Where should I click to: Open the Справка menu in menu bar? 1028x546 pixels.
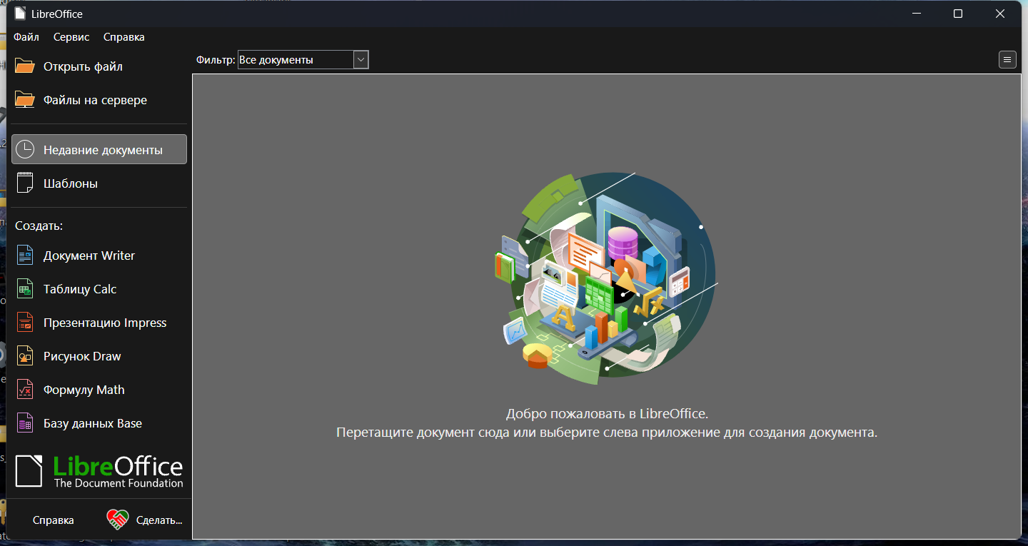[124, 37]
